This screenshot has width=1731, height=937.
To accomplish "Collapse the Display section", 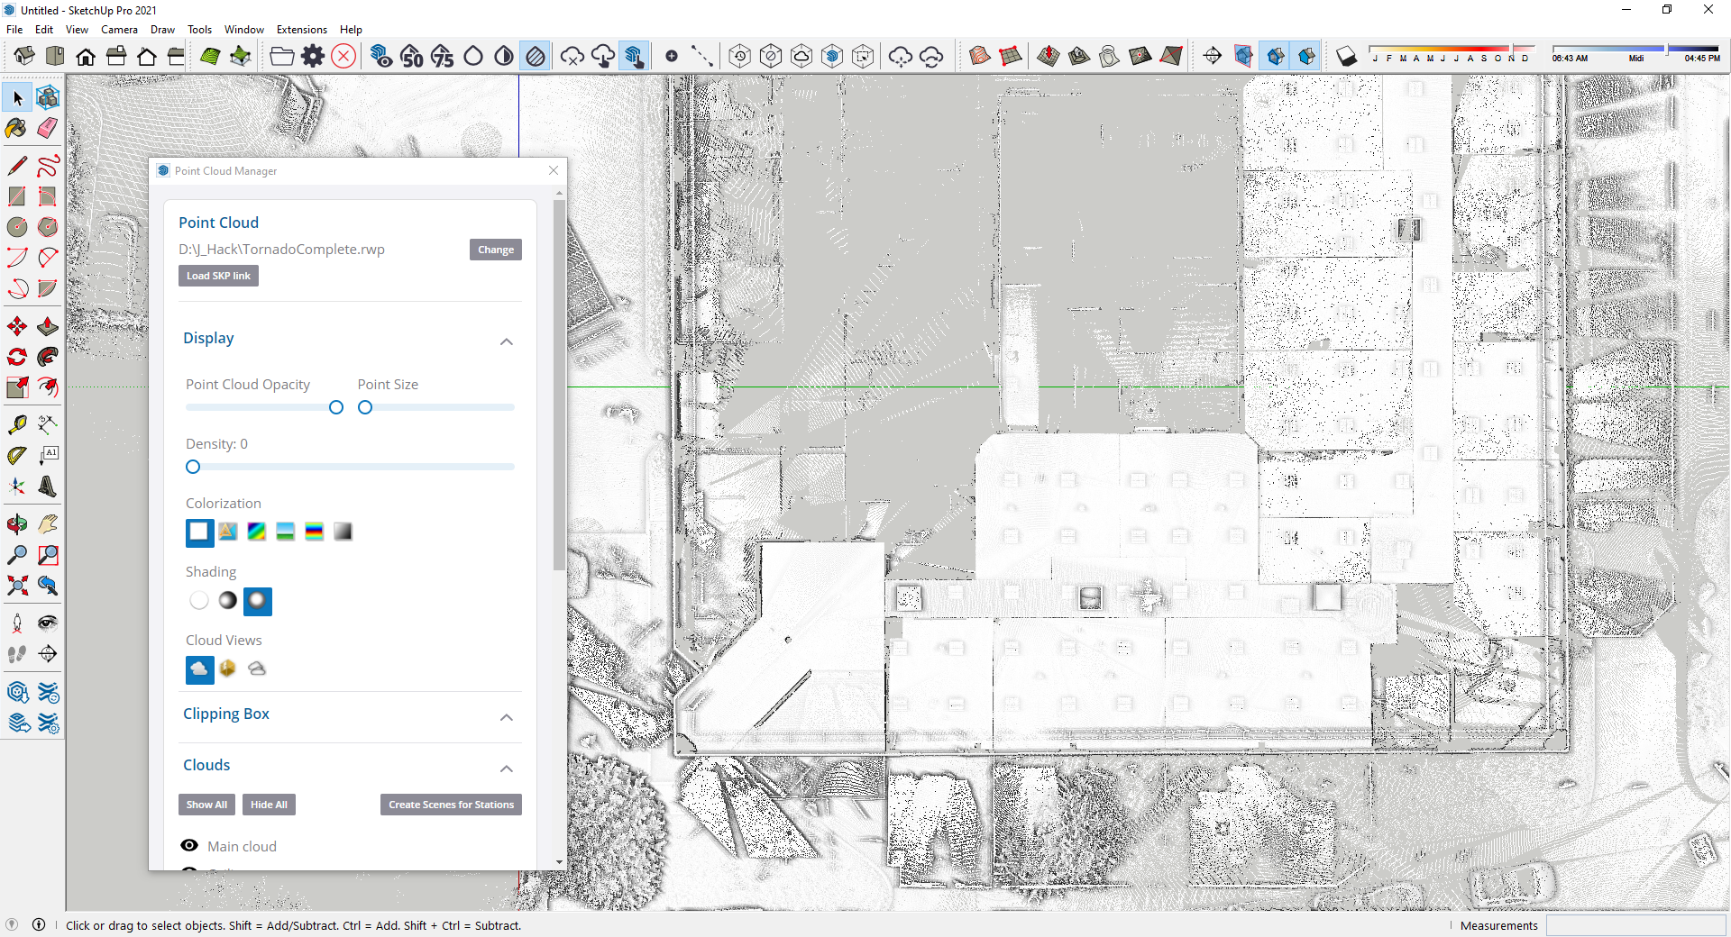I will tap(507, 341).
